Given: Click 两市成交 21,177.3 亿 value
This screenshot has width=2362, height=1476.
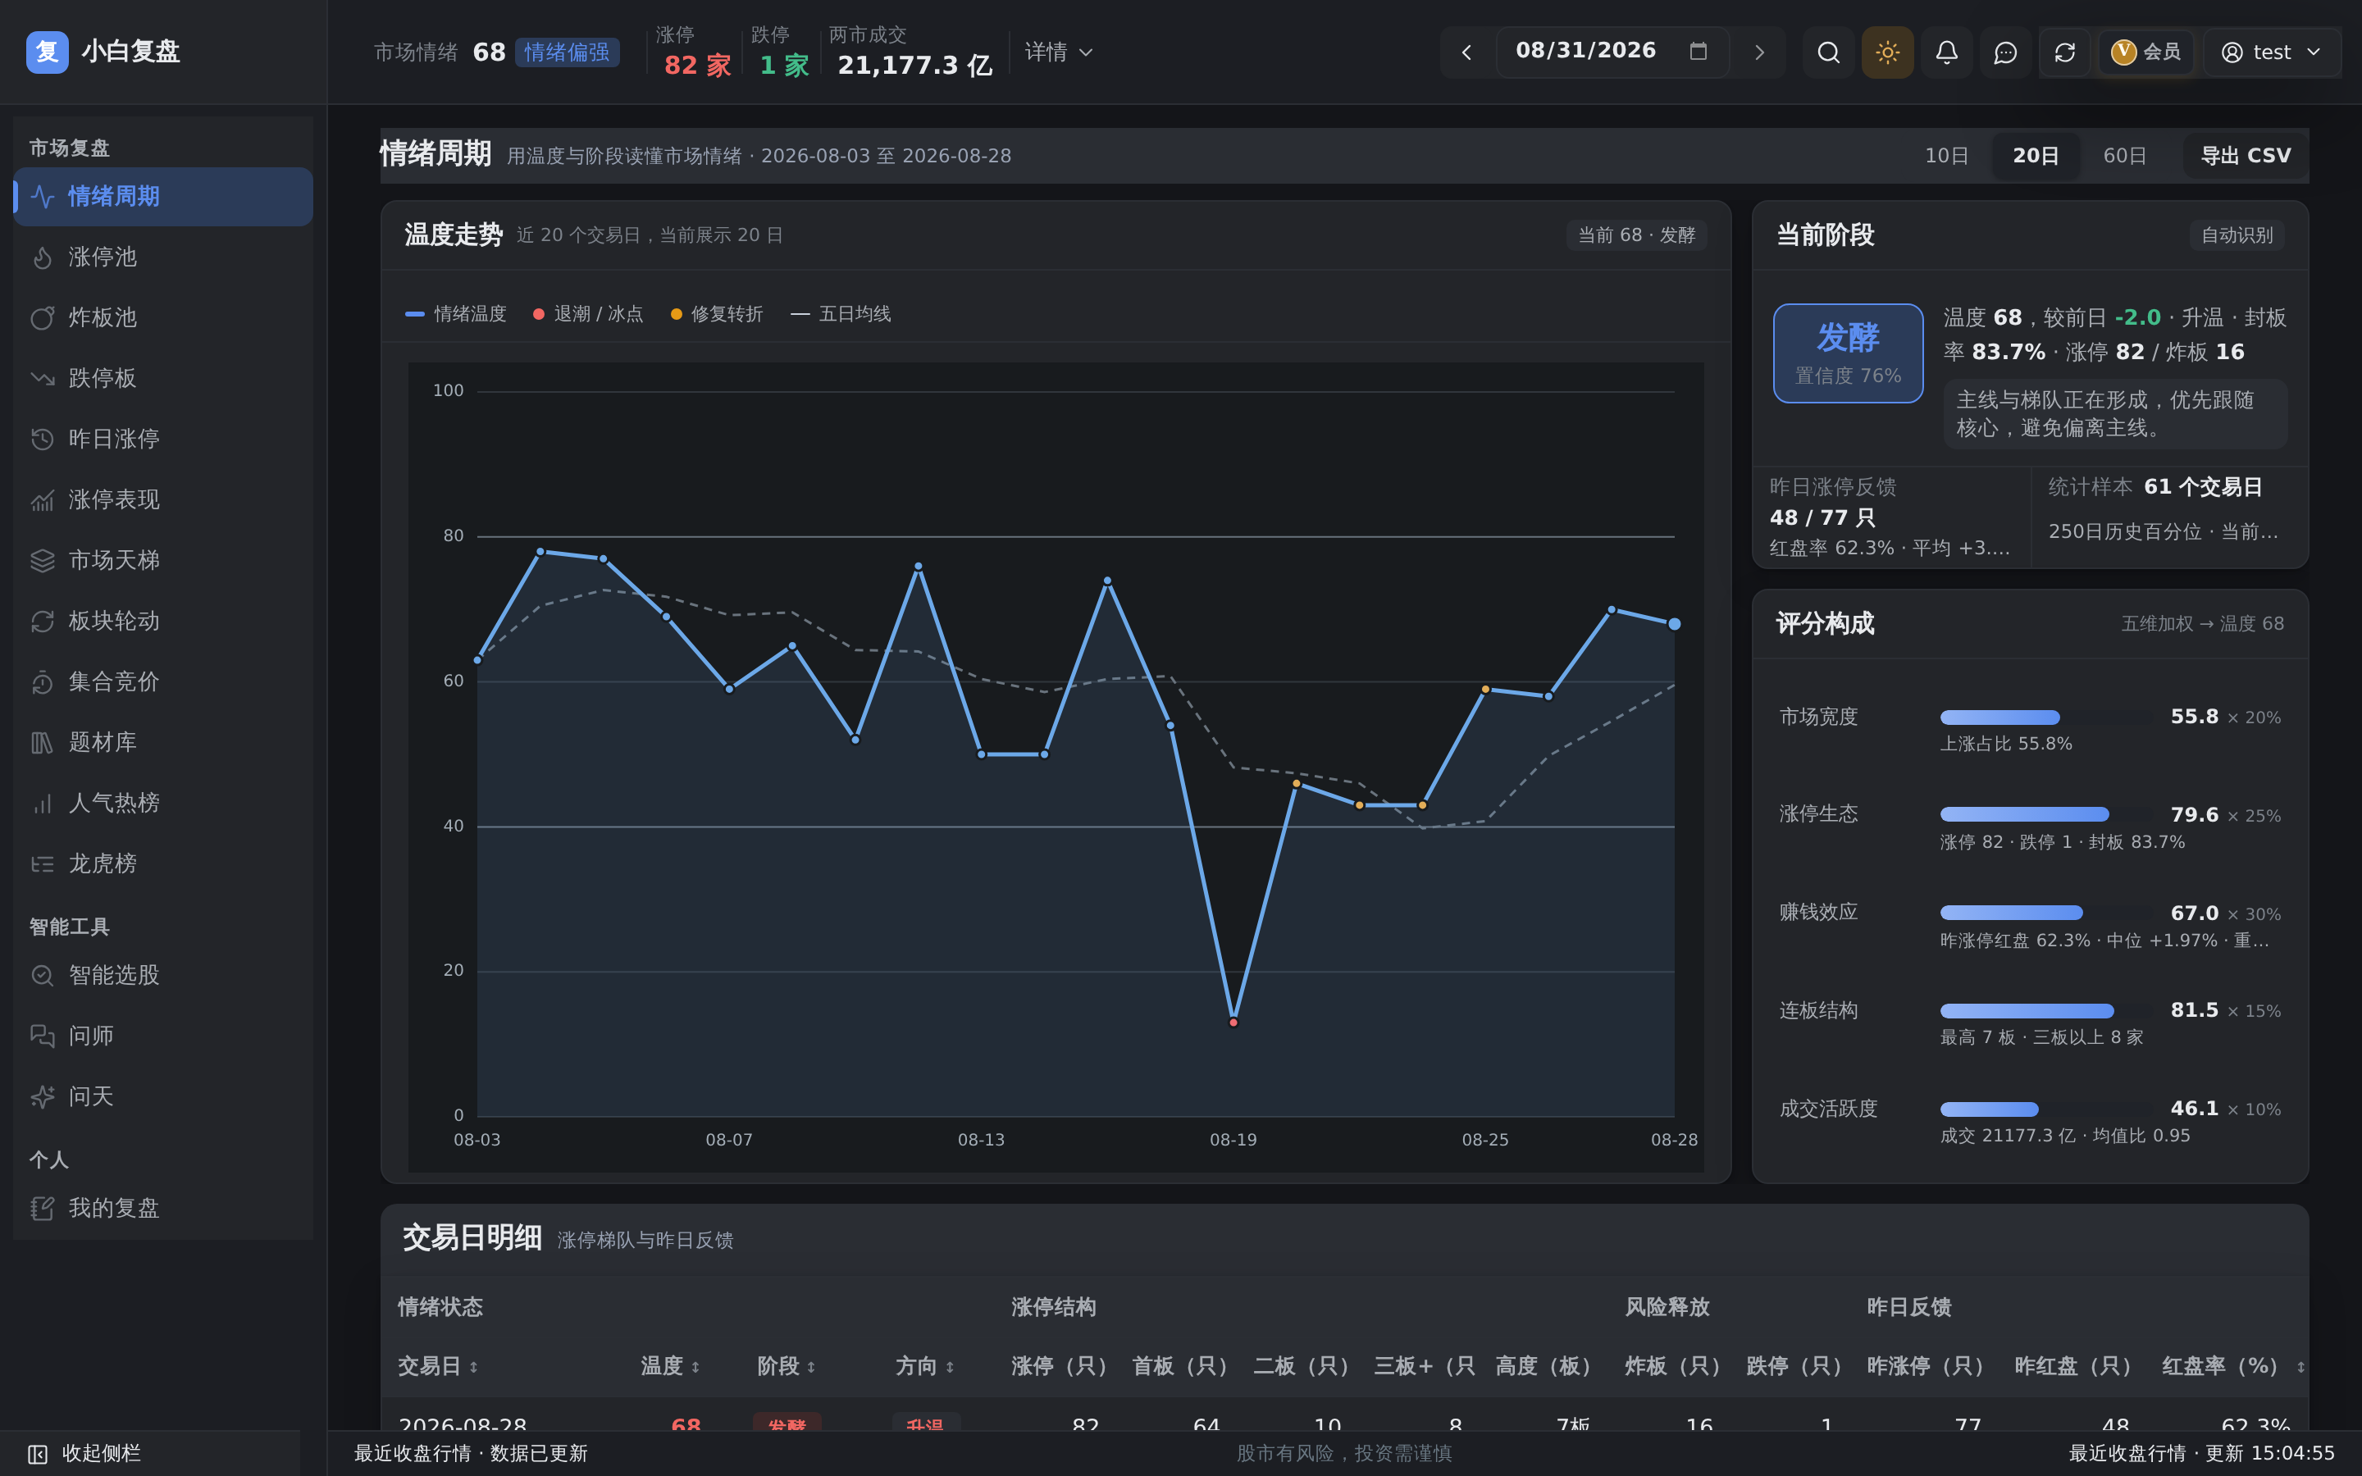Looking at the screenshot, I should click(914, 66).
